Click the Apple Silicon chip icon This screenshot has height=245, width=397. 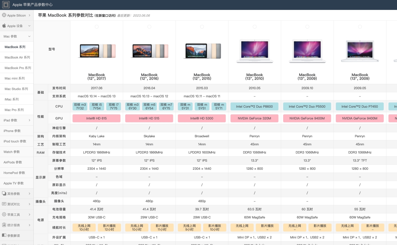4,15
